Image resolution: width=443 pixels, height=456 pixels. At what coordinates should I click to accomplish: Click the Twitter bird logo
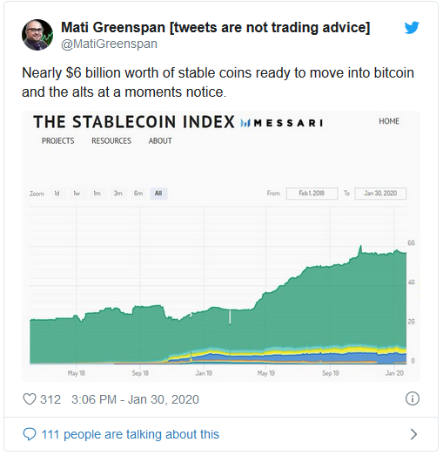click(412, 28)
